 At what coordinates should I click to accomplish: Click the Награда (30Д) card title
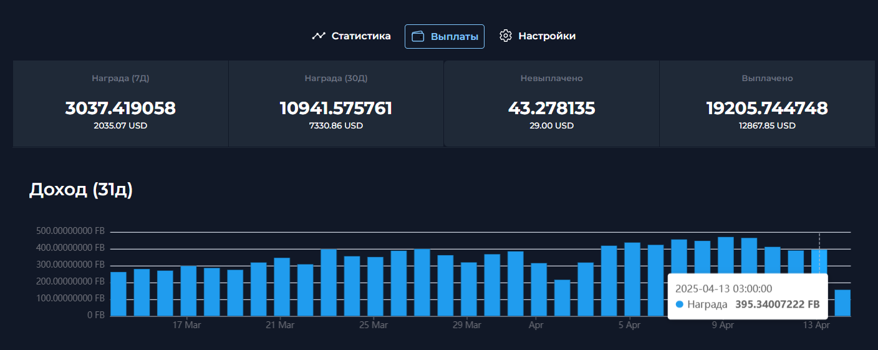[x=336, y=79]
